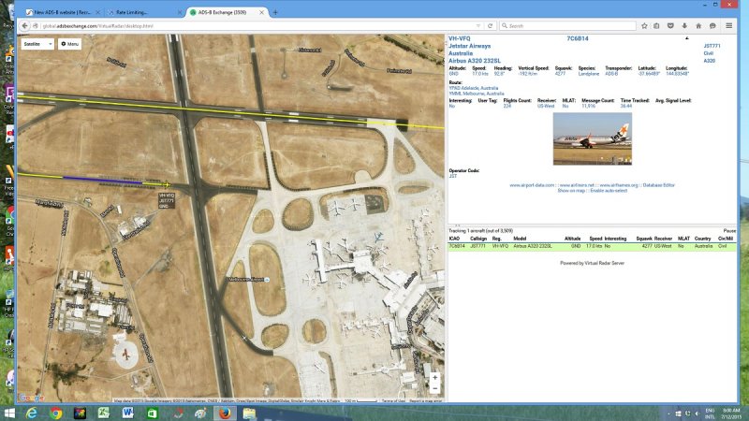Click the Melbourne Airport map label
The width and height of the screenshot is (749, 421).
coord(248,279)
